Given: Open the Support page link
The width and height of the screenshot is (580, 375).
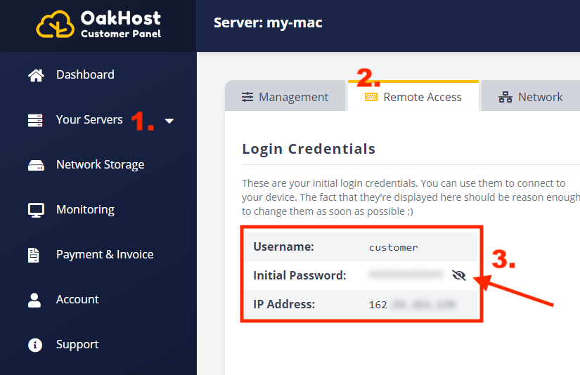Looking at the screenshot, I should [x=77, y=345].
